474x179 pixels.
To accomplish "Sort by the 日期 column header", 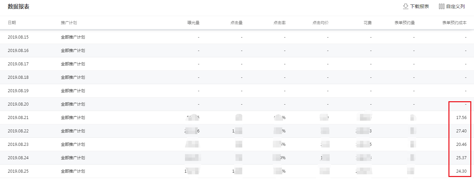I will pyautogui.click(x=12, y=23).
